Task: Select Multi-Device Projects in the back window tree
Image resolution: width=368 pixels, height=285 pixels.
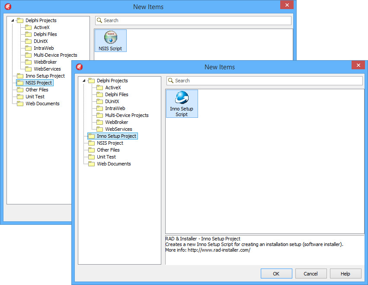Action: click(55, 55)
